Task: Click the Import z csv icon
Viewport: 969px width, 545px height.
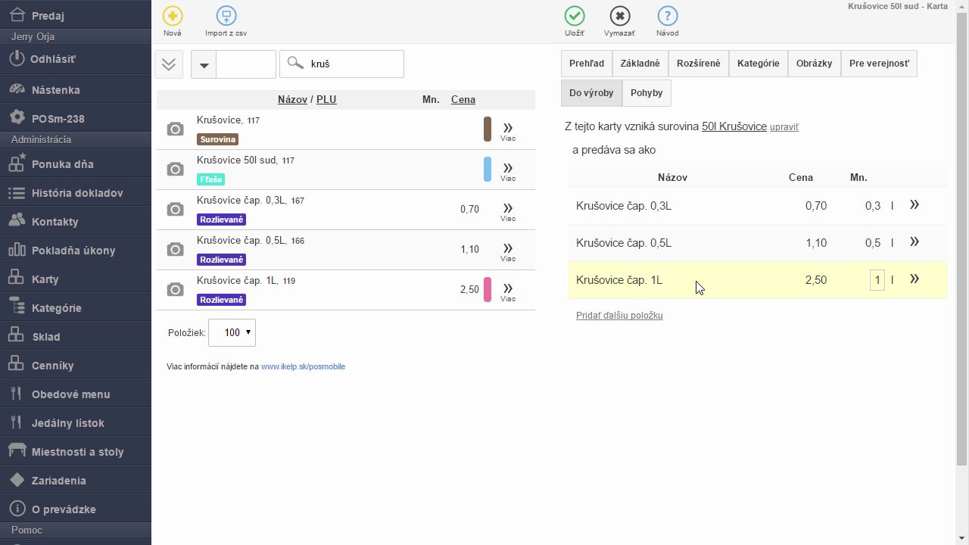Action: [x=226, y=16]
